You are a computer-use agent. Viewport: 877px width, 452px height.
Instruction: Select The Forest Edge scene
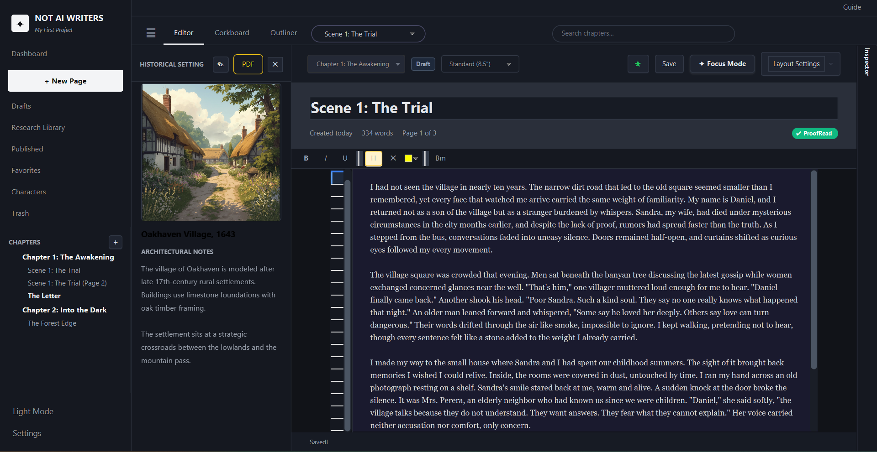pos(52,323)
